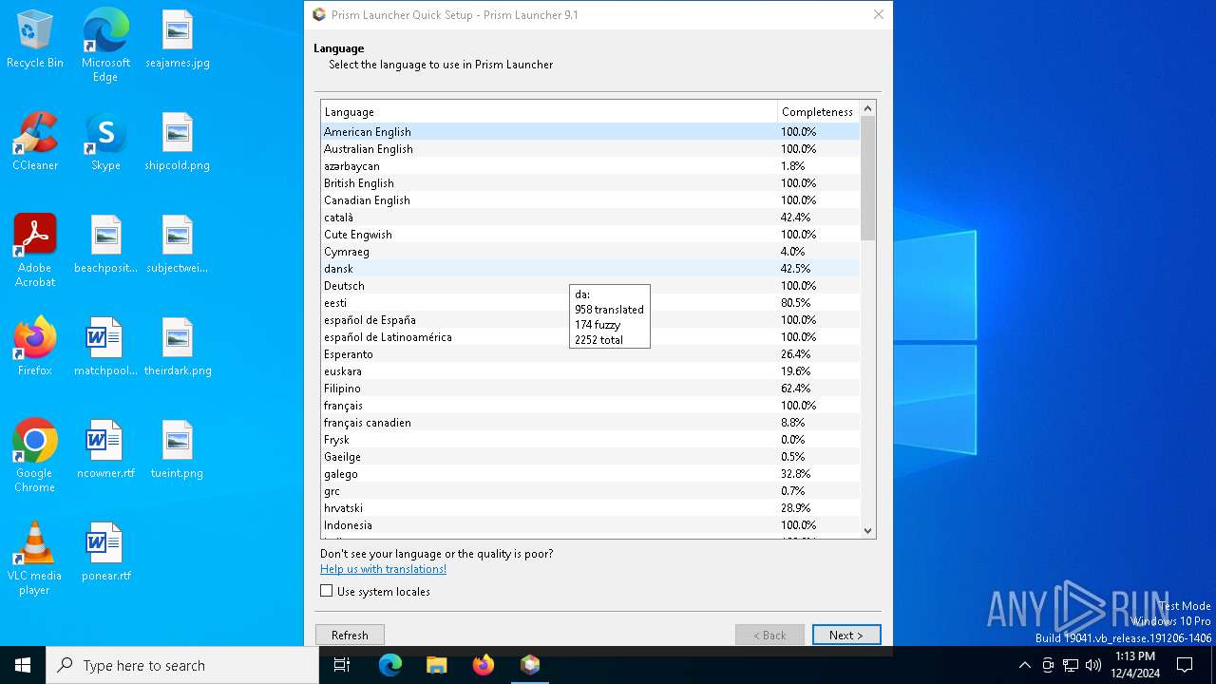
Task: Enable Use system locales checkbox
Action: tap(327, 591)
